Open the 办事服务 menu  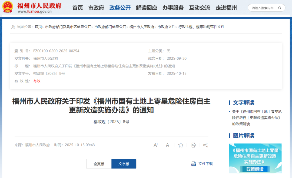click(173, 8)
